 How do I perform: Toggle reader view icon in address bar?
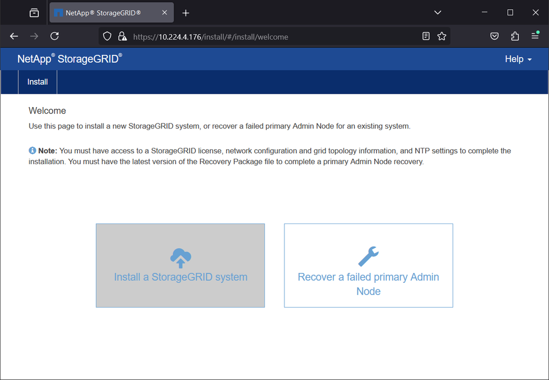click(x=426, y=36)
